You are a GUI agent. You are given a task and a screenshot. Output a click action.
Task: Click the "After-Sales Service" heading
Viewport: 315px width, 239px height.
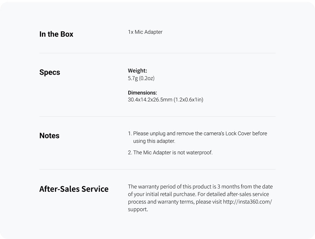coord(74,189)
